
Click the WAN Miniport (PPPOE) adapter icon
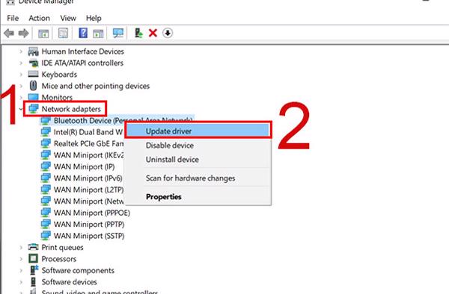tap(46, 213)
